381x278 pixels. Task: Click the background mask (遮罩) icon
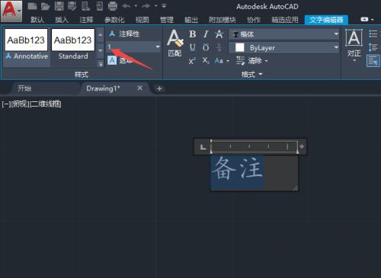tap(112, 61)
